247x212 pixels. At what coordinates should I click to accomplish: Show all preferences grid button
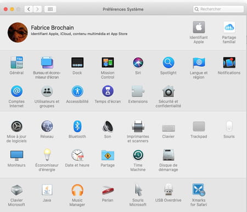point(50,9)
